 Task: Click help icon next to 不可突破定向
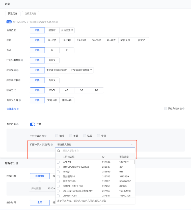click(x=45, y=136)
